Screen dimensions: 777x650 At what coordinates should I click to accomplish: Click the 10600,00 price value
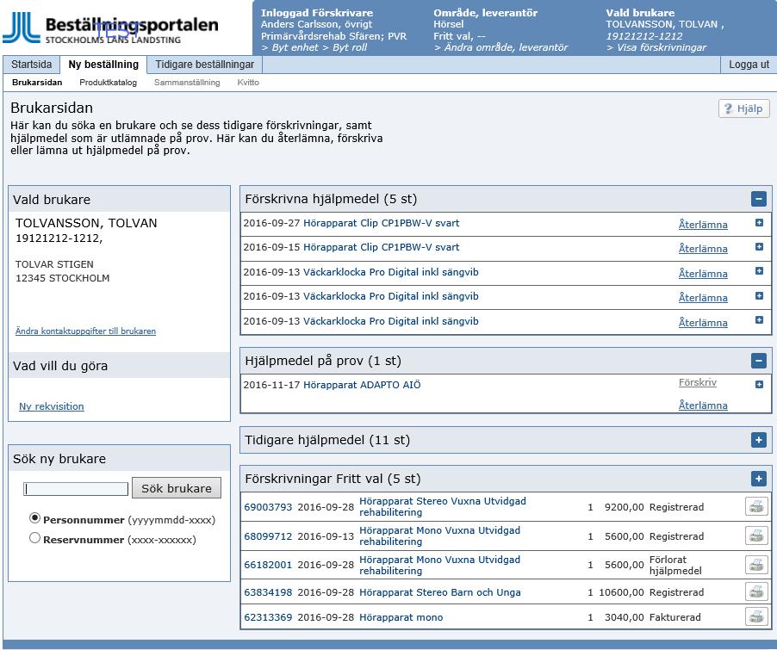621,592
